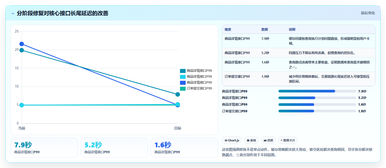Toggle the dark teal 商品详情接口P99 legend swatch
This screenshot has height=168, width=386.
click(183, 71)
